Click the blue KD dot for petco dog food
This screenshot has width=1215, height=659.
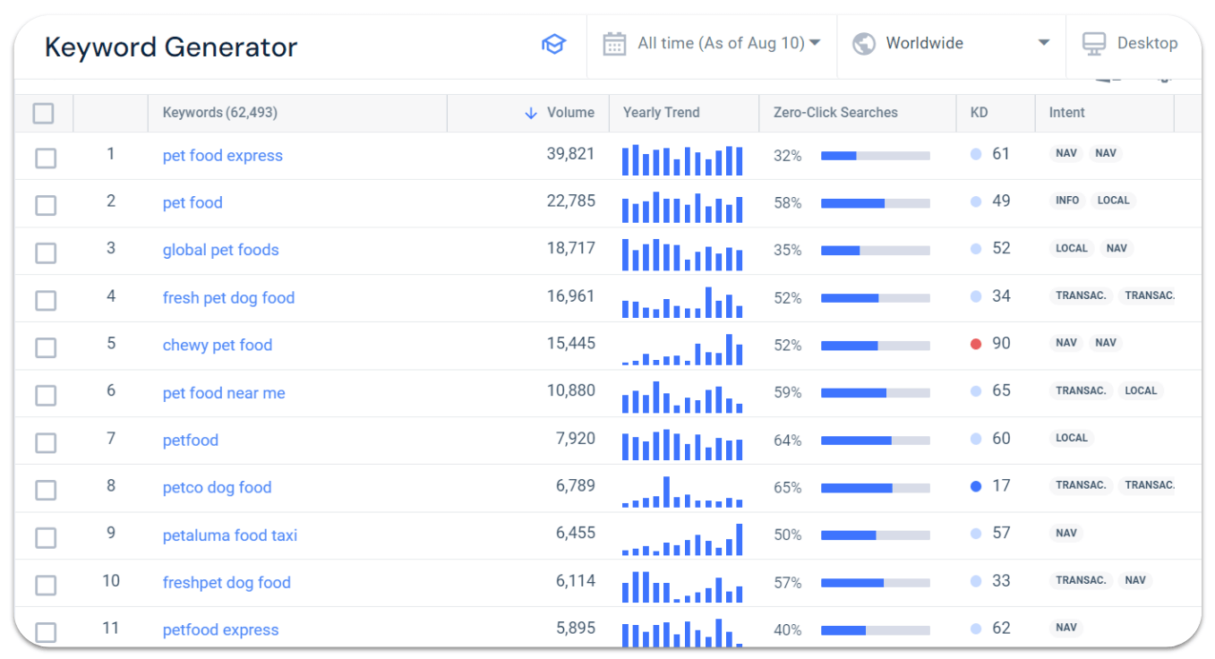click(x=977, y=485)
